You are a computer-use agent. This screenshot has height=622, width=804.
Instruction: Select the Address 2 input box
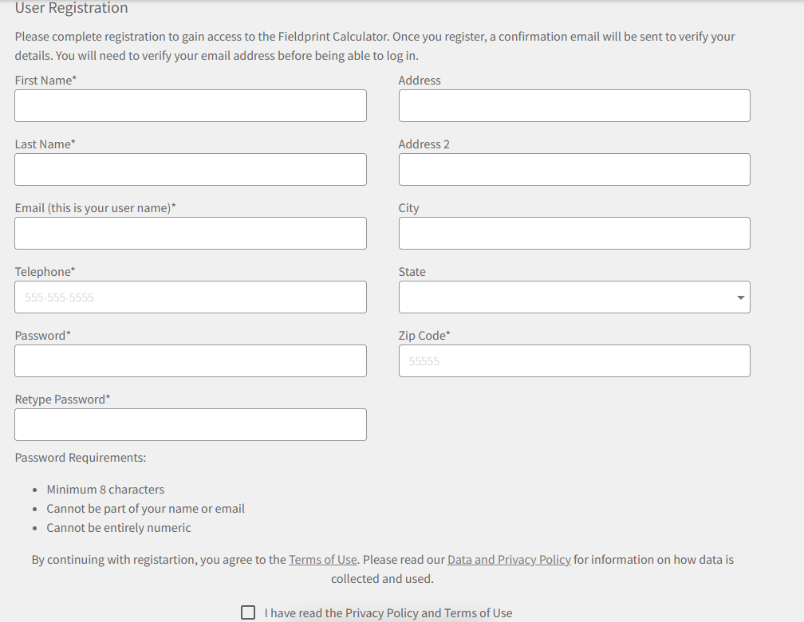pyautogui.click(x=574, y=170)
